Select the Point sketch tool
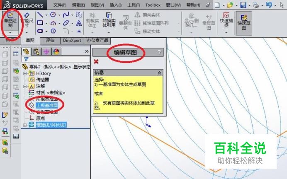This screenshot has width=287, height=179. pos(79,31)
